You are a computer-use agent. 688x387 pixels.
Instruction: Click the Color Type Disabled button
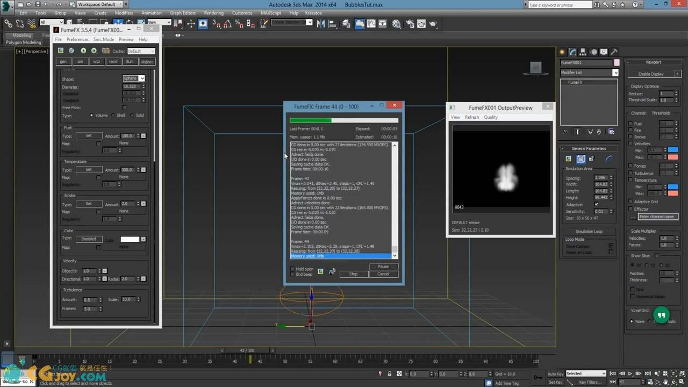tap(89, 239)
